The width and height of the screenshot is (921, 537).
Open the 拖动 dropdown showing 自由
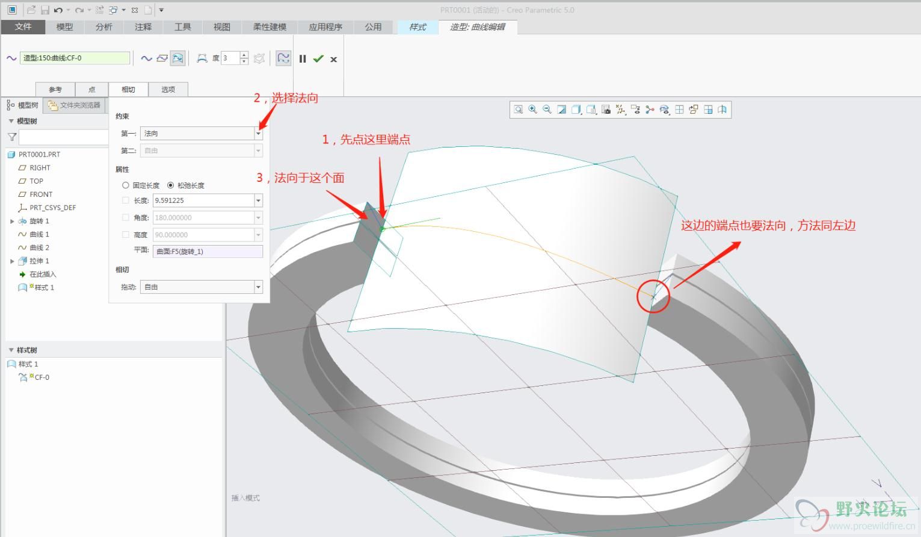[202, 287]
